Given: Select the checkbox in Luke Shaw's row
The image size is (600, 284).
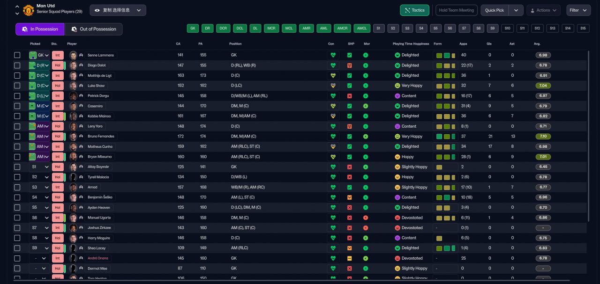Looking at the screenshot, I should 17,86.
